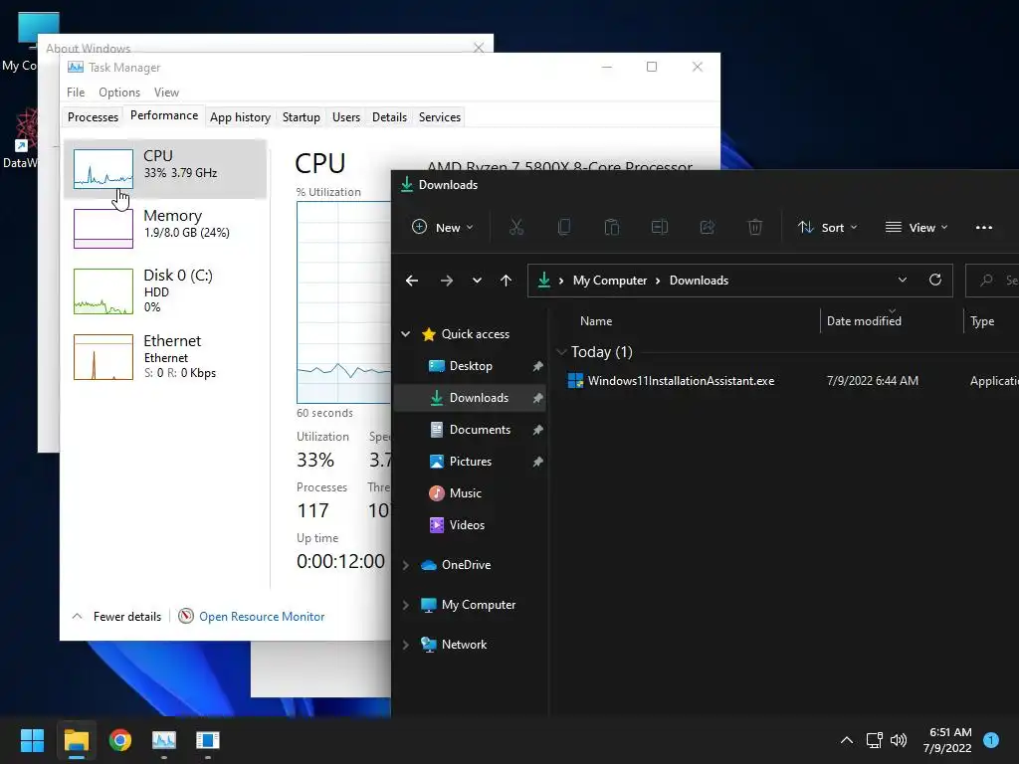Click the search magnifier field in Explorer
The image size is (1019, 764).
[992, 280]
